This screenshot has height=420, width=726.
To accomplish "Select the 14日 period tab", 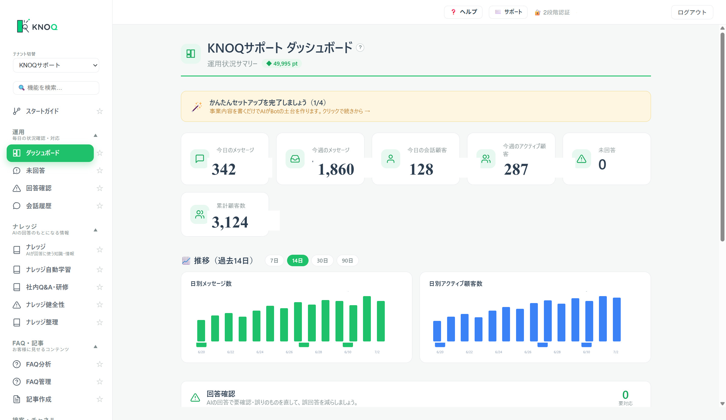I will pyautogui.click(x=297, y=260).
